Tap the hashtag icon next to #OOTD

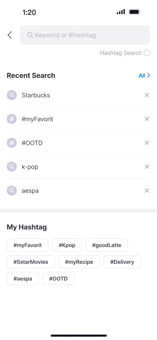(x=12, y=143)
